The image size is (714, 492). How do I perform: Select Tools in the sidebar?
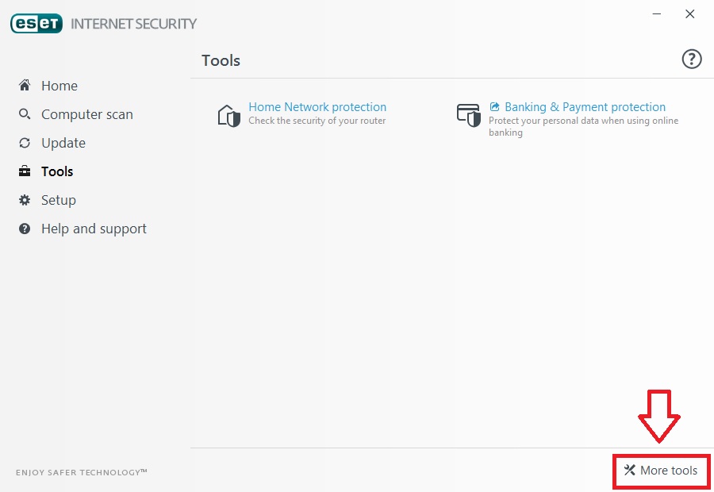pos(57,171)
